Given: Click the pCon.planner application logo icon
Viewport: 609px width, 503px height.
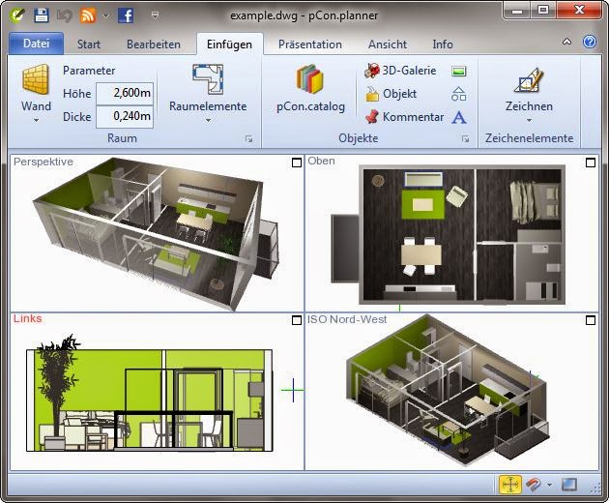Looking at the screenshot, I should coord(17,15).
